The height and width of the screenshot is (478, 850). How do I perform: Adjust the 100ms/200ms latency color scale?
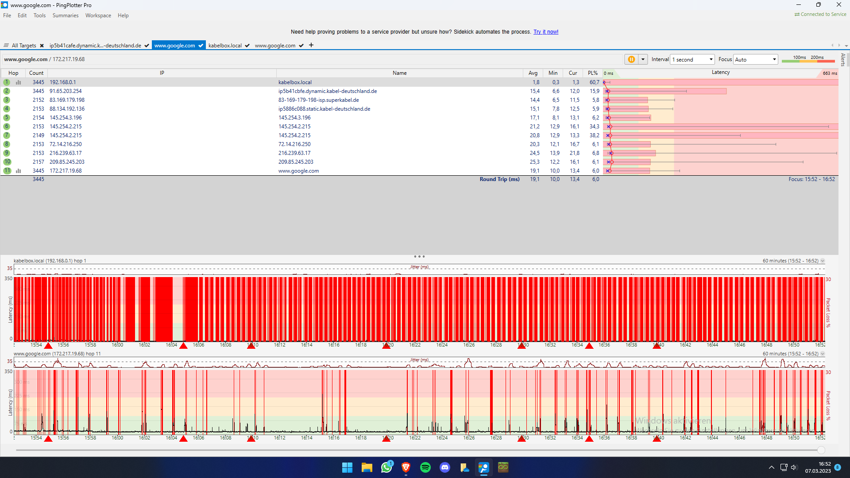coord(808,61)
